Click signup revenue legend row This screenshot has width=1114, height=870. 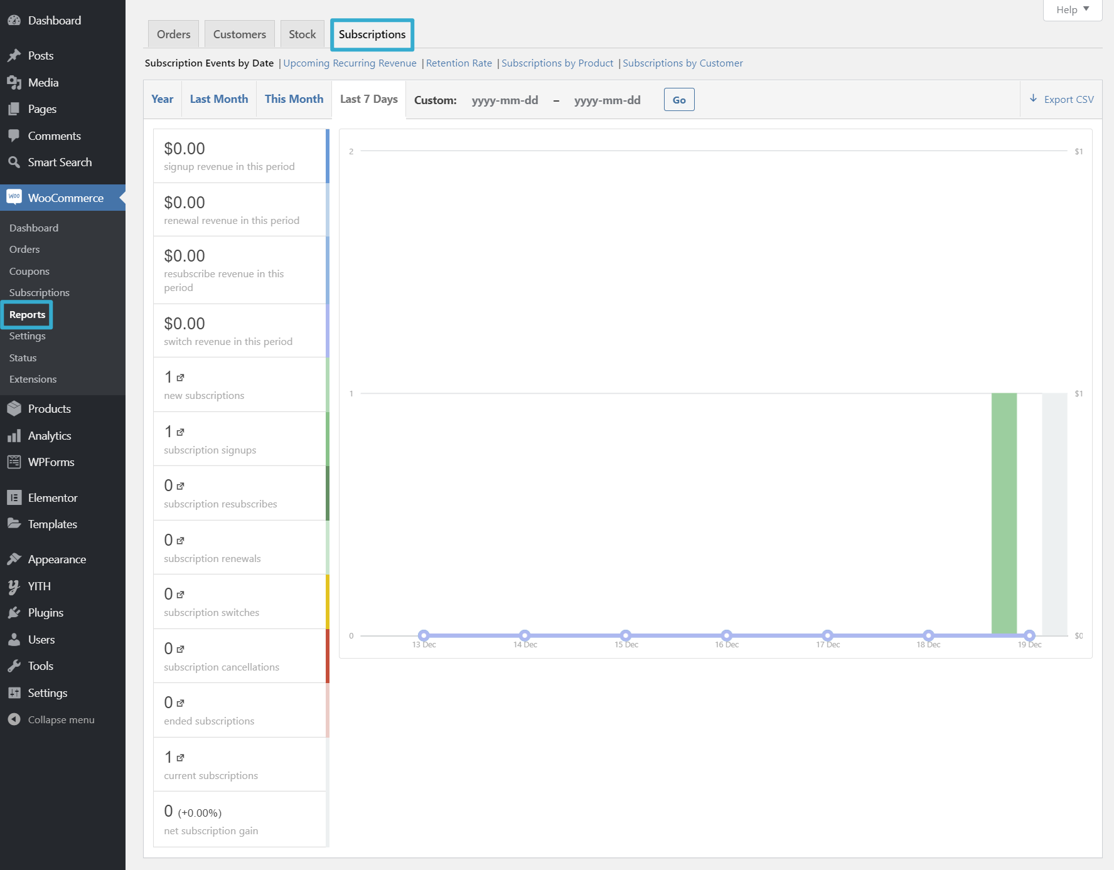tap(241, 156)
